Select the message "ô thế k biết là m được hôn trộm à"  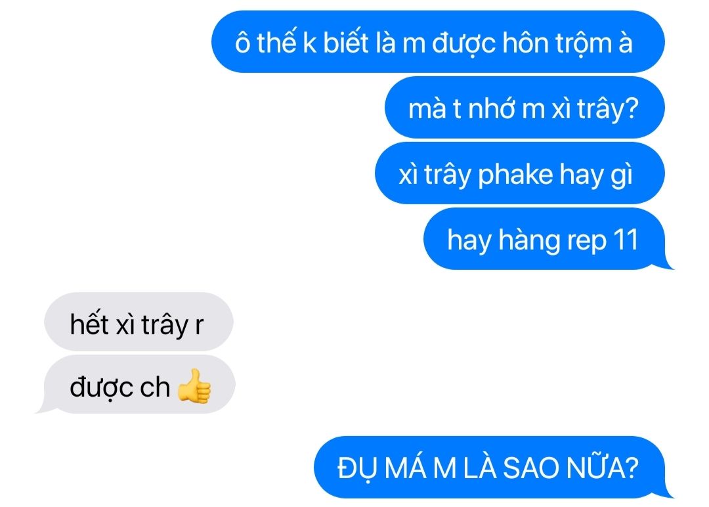click(x=438, y=42)
